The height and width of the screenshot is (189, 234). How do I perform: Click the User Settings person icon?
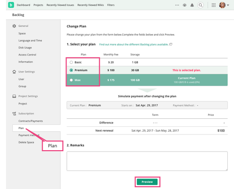tap(14, 72)
